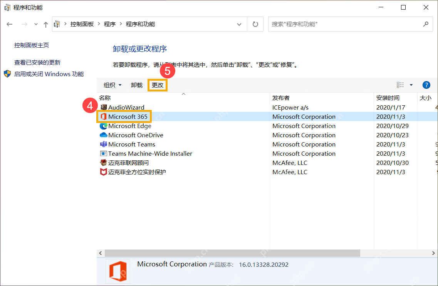This screenshot has width=438, height=286.
Task: Click the 迈克菲联网顾问 icon
Action: 104,163
